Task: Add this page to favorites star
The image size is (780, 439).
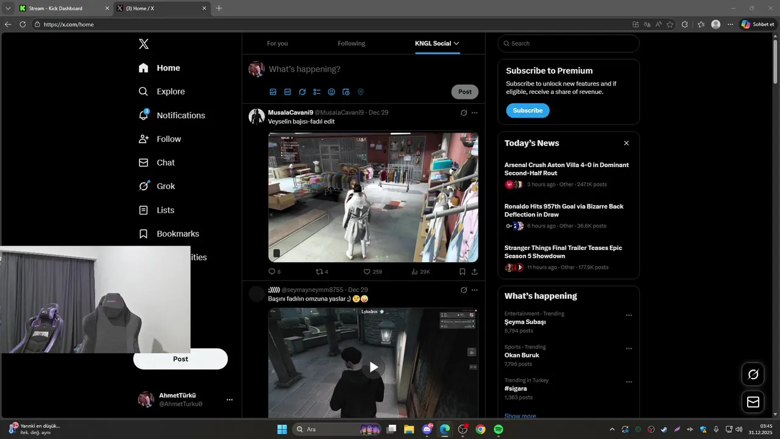Action: [670, 24]
